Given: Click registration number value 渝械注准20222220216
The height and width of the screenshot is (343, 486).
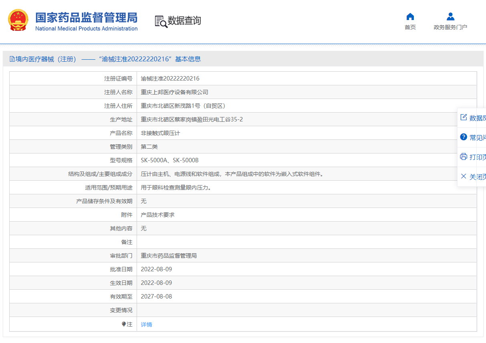Looking at the screenshot, I should point(170,79).
